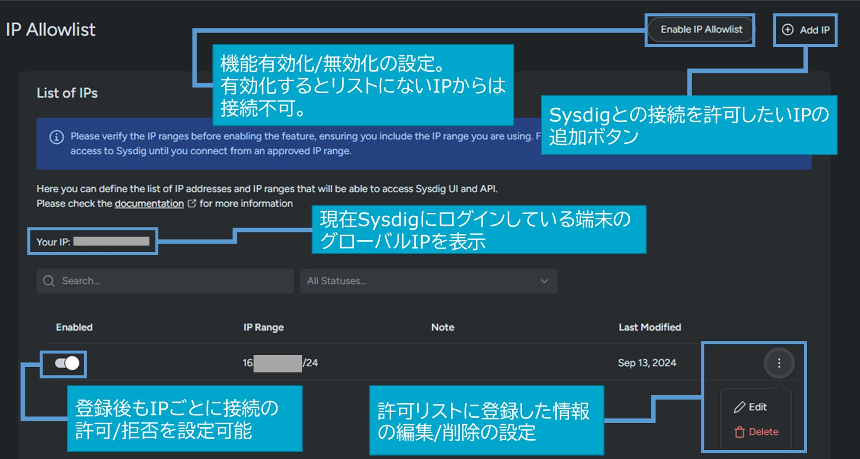Choose Edit from the row context menu
This screenshot has height=459, width=860.
click(757, 407)
